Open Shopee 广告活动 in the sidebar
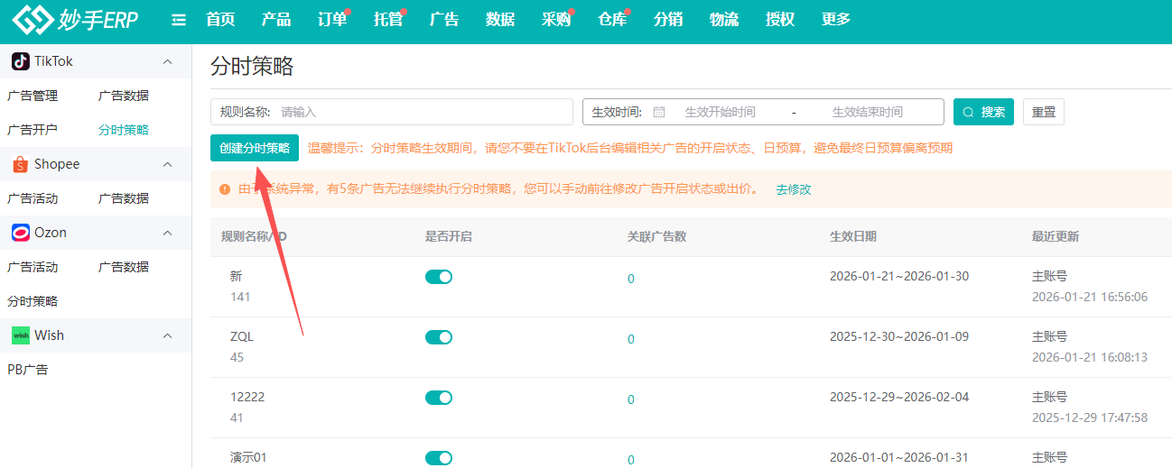 (33, 198)
